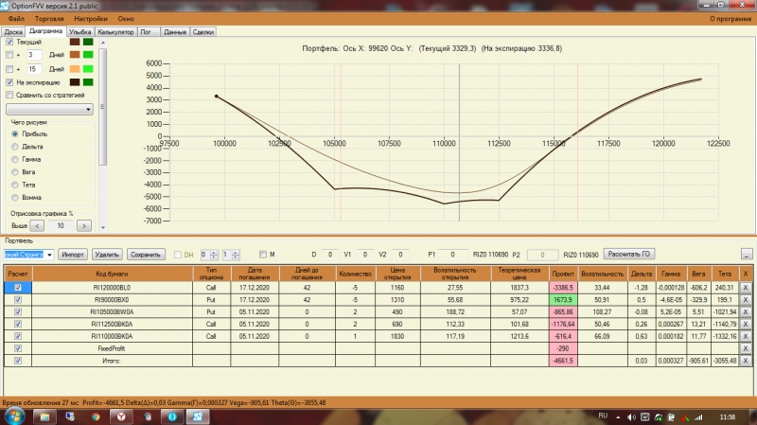The width and height of the screenshot is (757, 425).
Task: Toggle the DH checkbox
Action: coord(178,255)
